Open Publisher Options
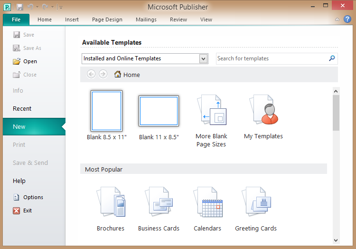356x249 pixels. [x=28, y=197]
